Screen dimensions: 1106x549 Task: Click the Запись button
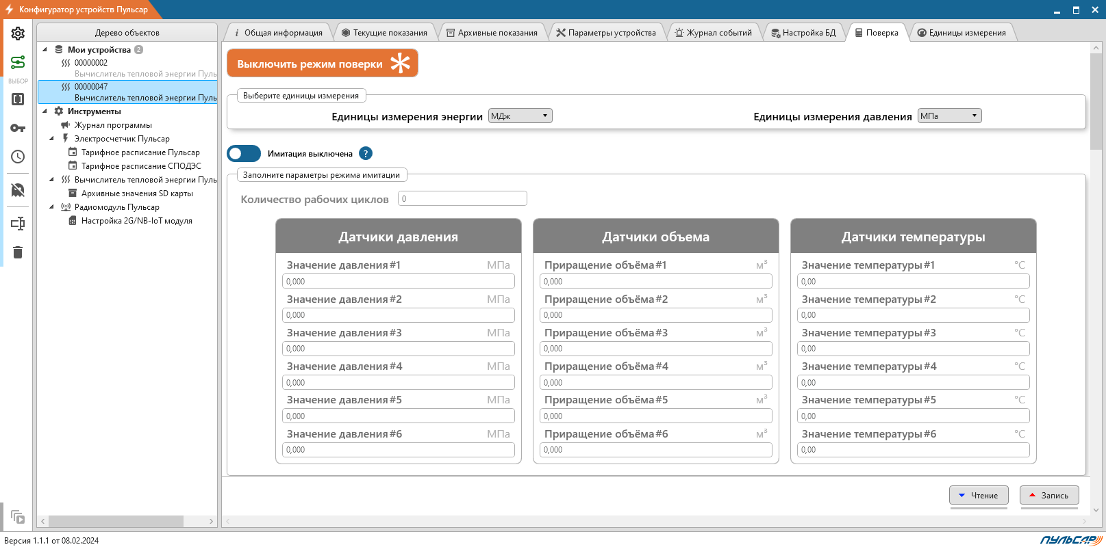pos(1049,496)
